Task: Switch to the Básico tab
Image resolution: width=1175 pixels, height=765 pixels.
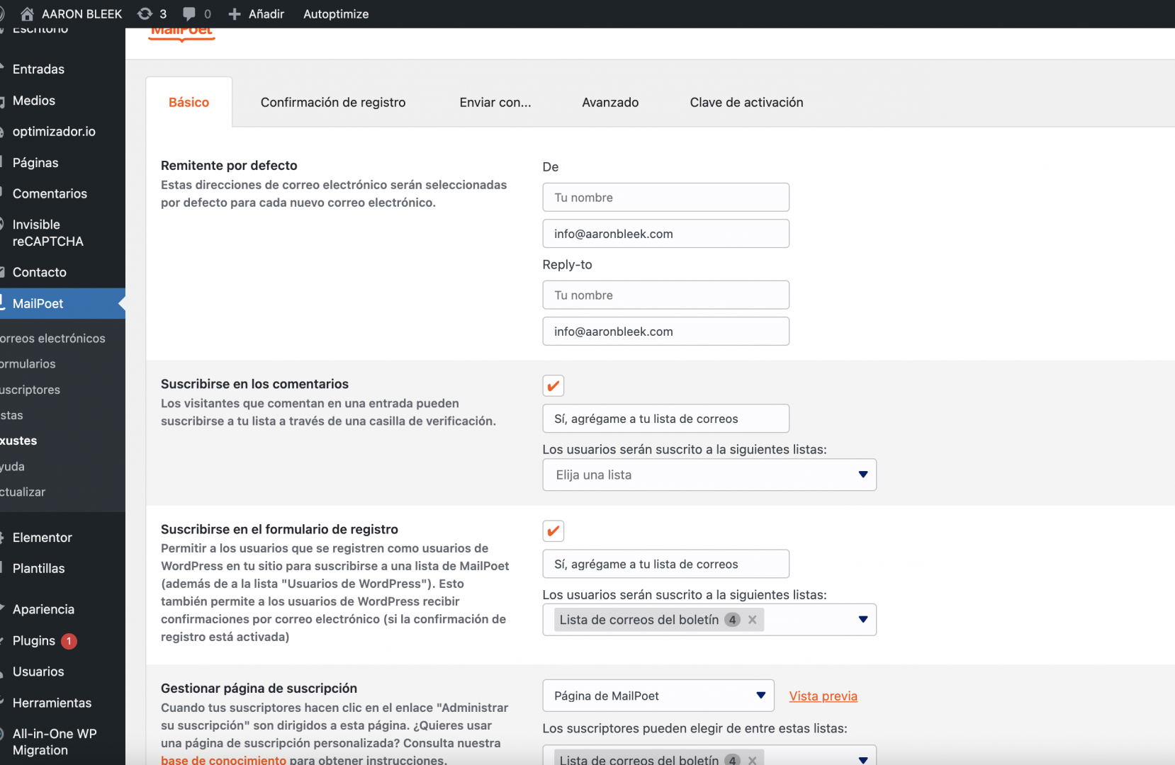Action: (189, 102)
